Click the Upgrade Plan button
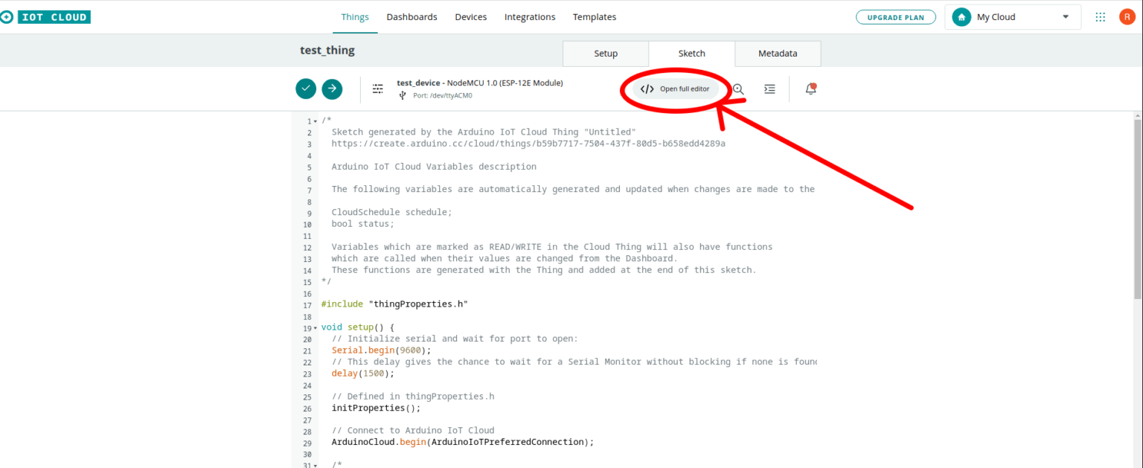Viewport: 1143px width, 468px height. pos(895,17)
